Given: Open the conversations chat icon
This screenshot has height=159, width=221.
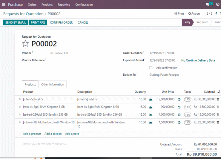Looking at the screenshot, I should tap(208, 4).
